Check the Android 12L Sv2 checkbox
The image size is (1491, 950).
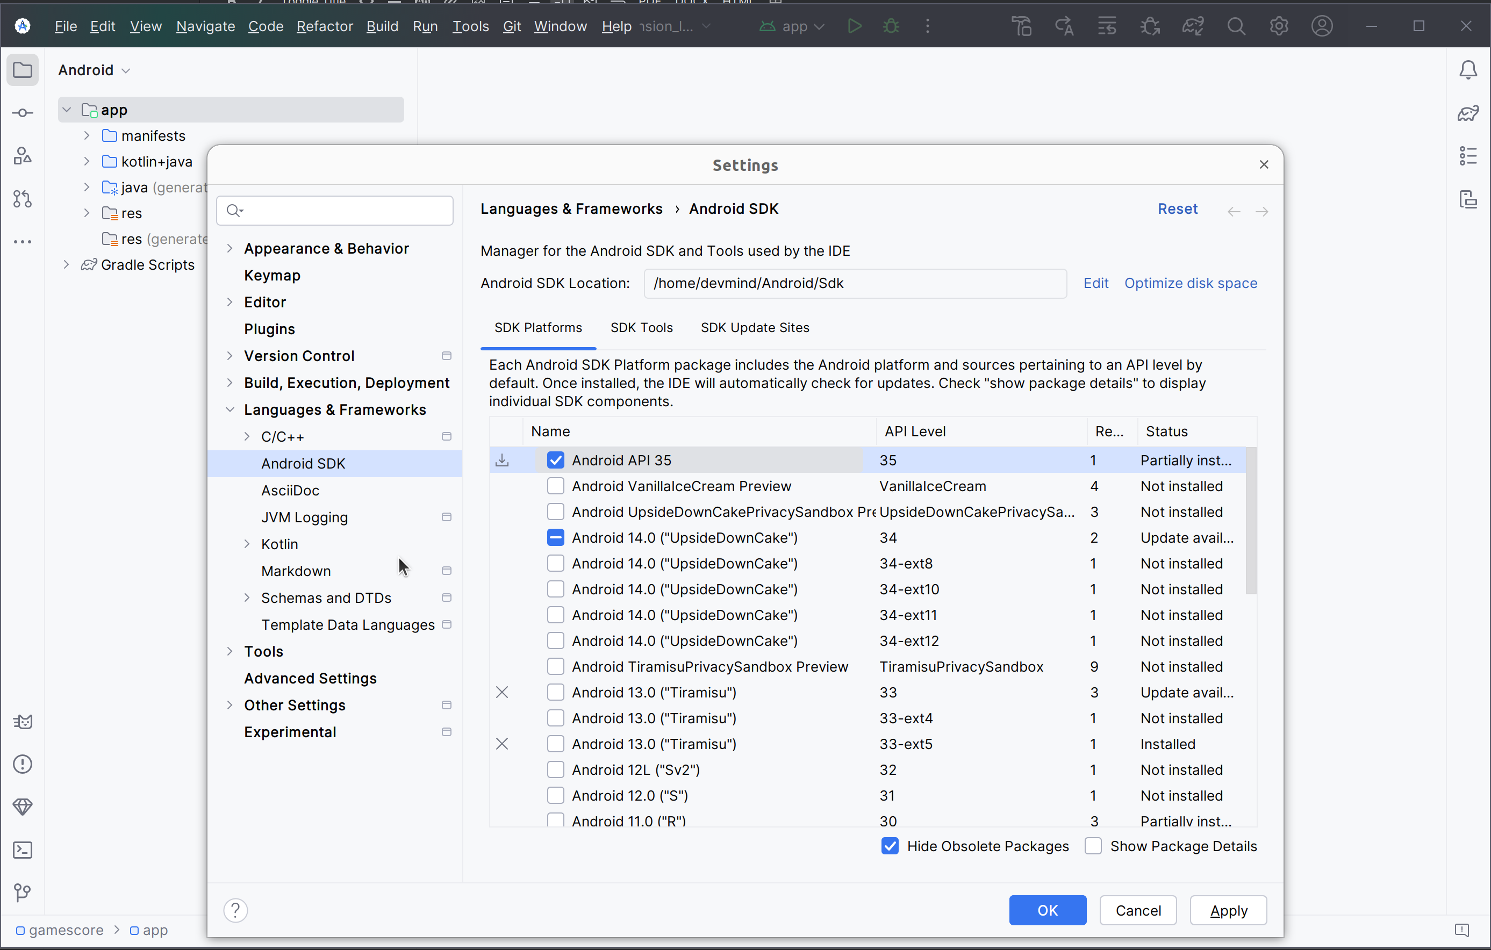[555, 769]
